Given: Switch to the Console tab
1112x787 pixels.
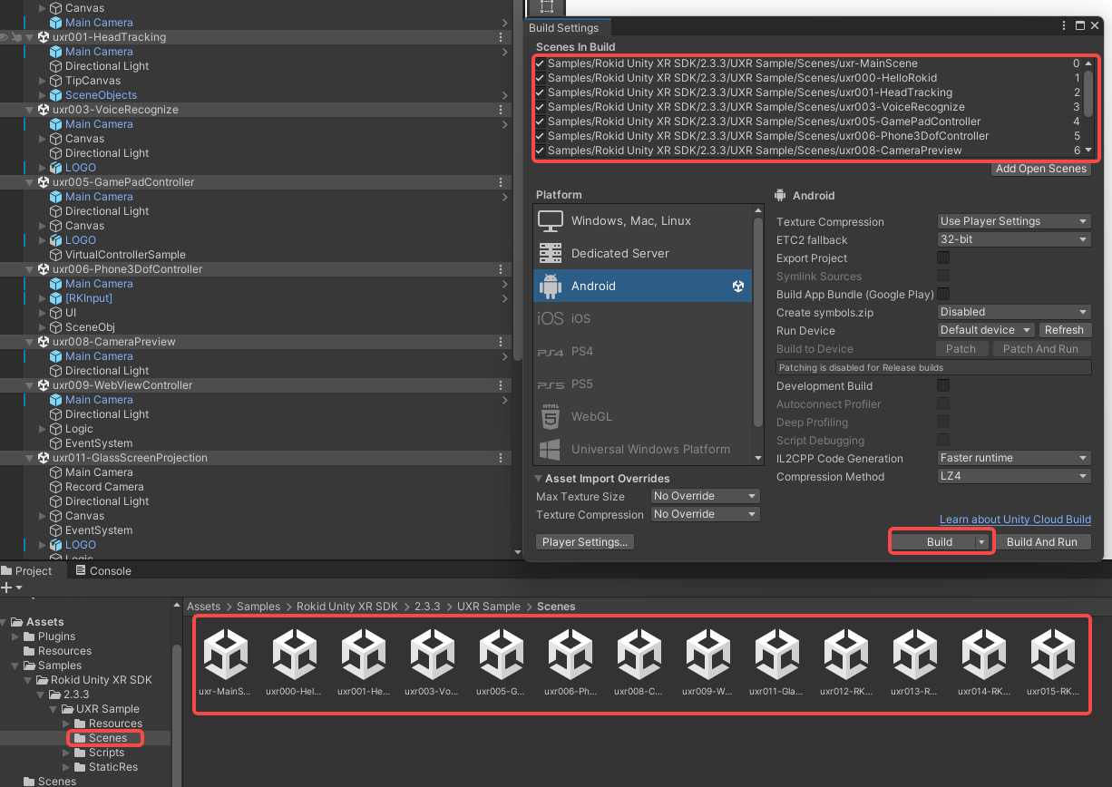Looking at the screenshot, I should 102,571.
